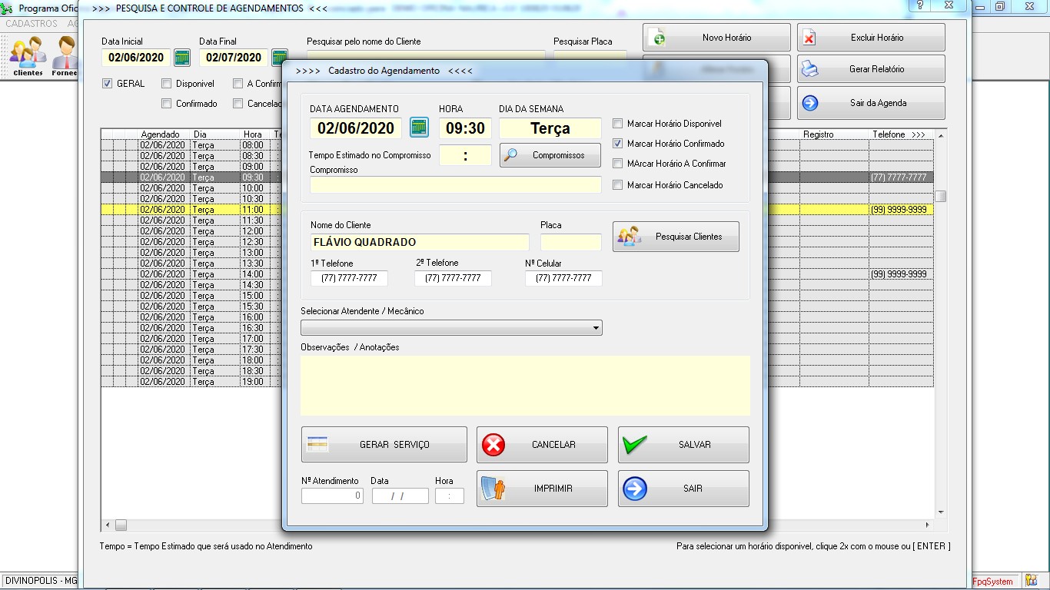
Task: Click the GERAR SERVIÇO button
Action: 384,445
